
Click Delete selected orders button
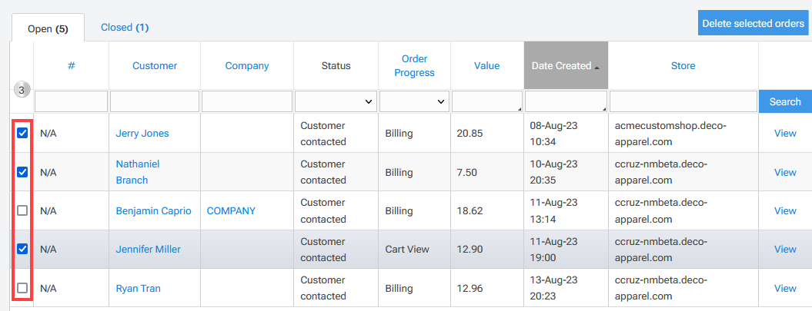(x=753, y=23)
